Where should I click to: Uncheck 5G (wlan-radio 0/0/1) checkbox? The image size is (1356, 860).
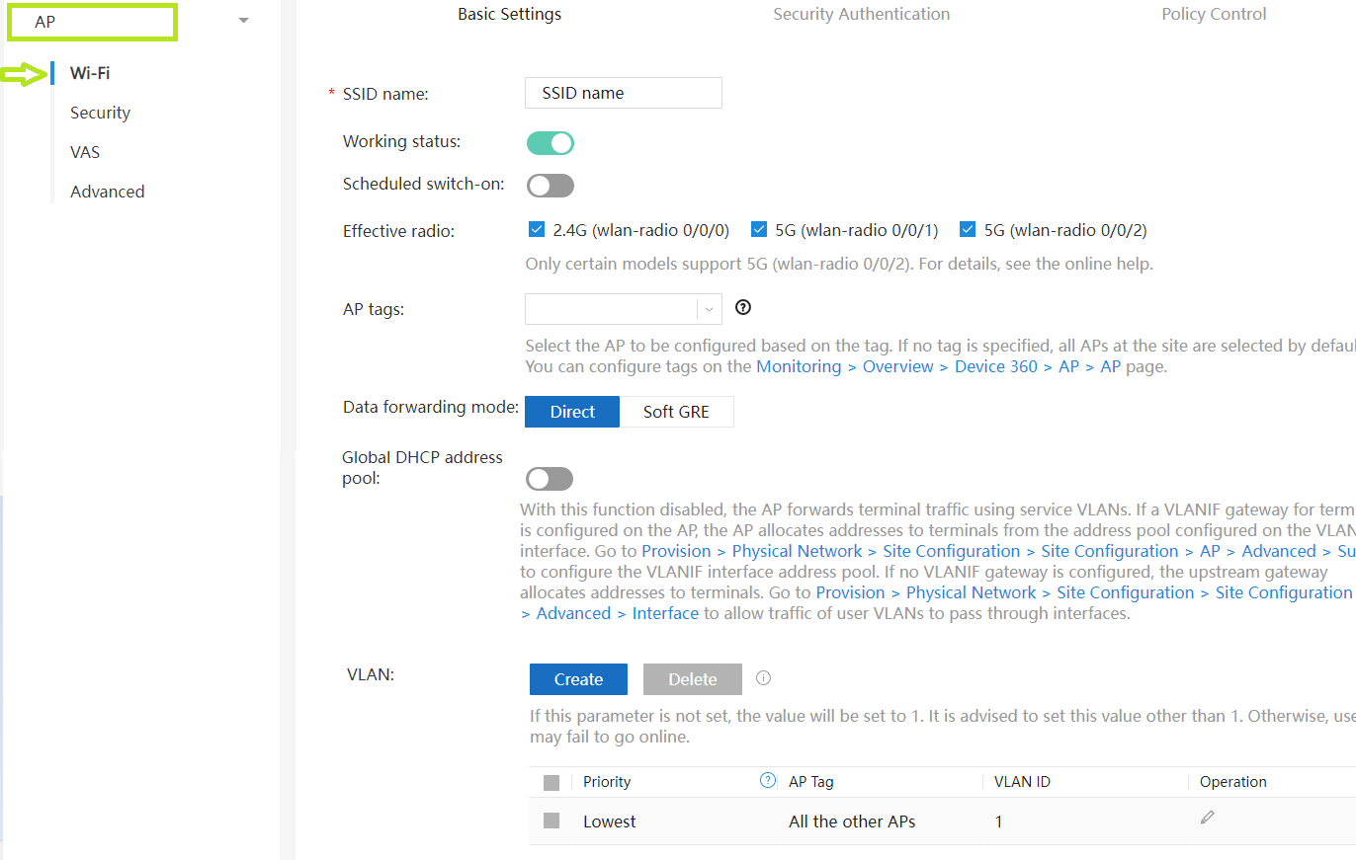pos(759,230)
